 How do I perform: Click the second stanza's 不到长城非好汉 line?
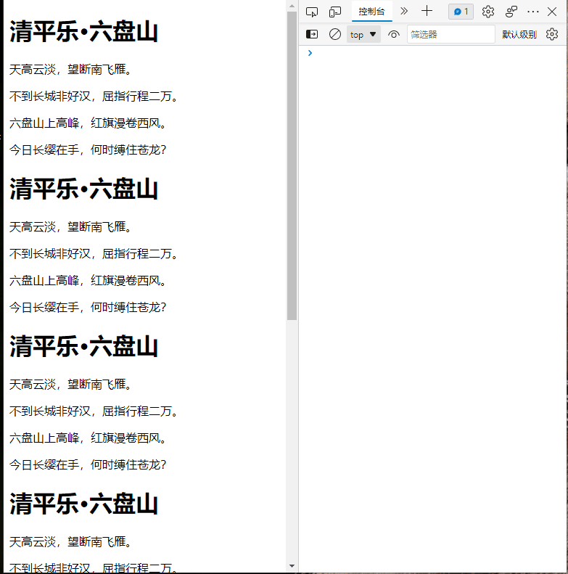[x=94, y=254]
